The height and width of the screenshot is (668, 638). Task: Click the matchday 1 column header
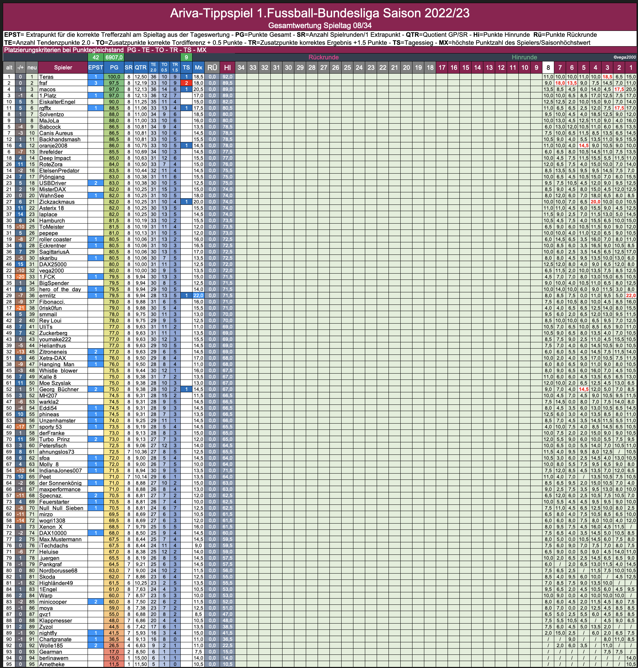[x=631, y=67]
